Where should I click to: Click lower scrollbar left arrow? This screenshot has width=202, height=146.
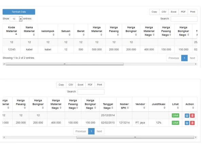coord(4,138)
